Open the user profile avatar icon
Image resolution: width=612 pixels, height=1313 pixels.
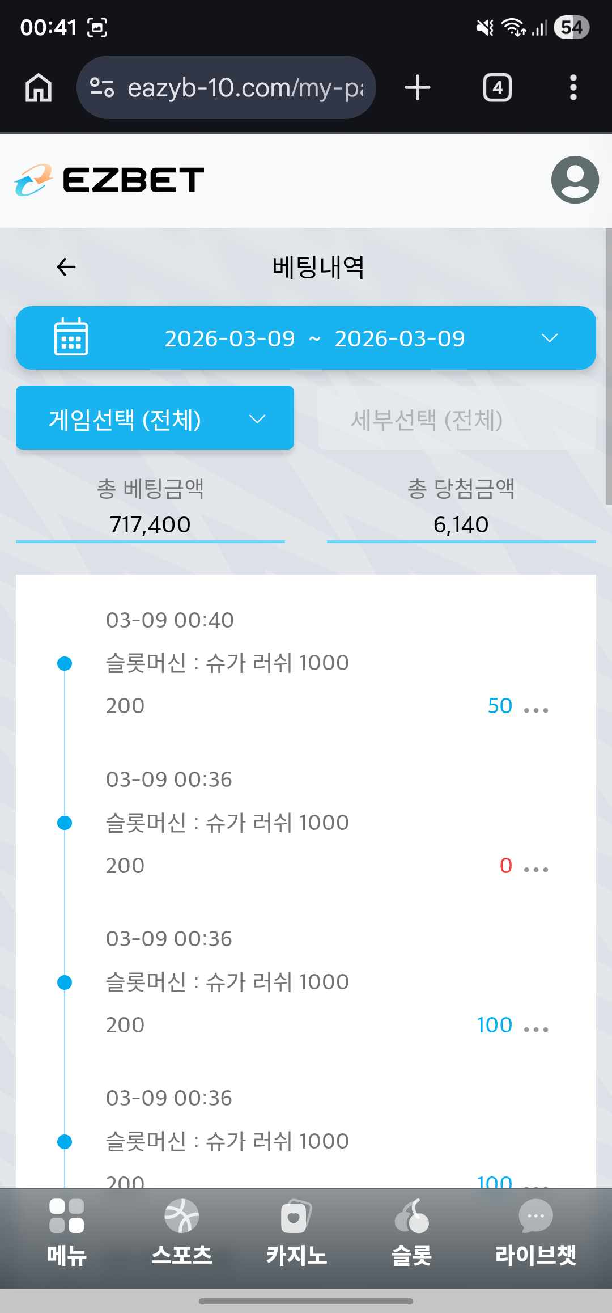[575, 180]
